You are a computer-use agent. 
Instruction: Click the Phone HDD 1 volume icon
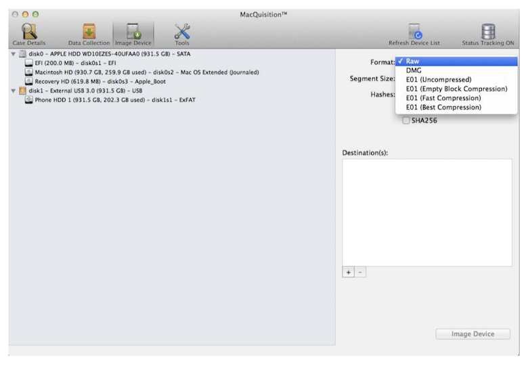pyautogui.click(x=29, y=99)
